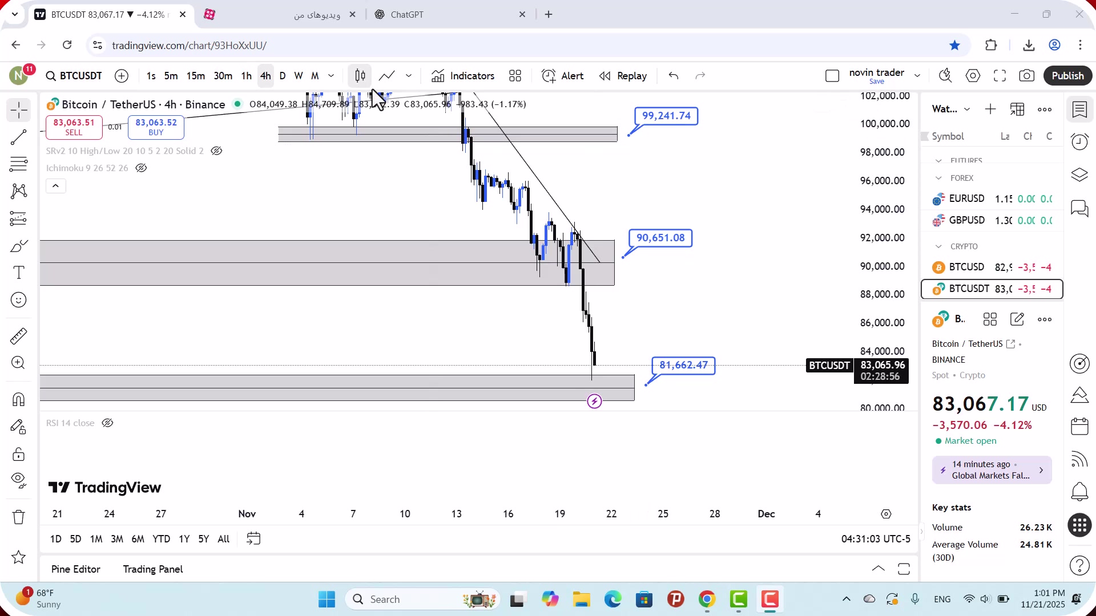Click the BUY price button
This screenshot has width=1096, height=616.
point(156,127)
